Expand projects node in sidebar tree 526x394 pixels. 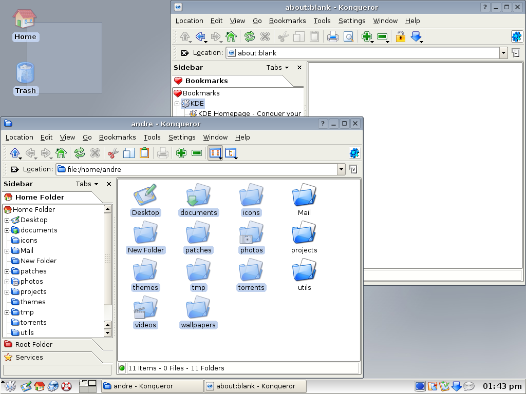(x=7, y=292)
